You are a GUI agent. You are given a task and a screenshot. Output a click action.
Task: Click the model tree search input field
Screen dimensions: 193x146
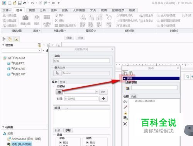coord(20,50)
